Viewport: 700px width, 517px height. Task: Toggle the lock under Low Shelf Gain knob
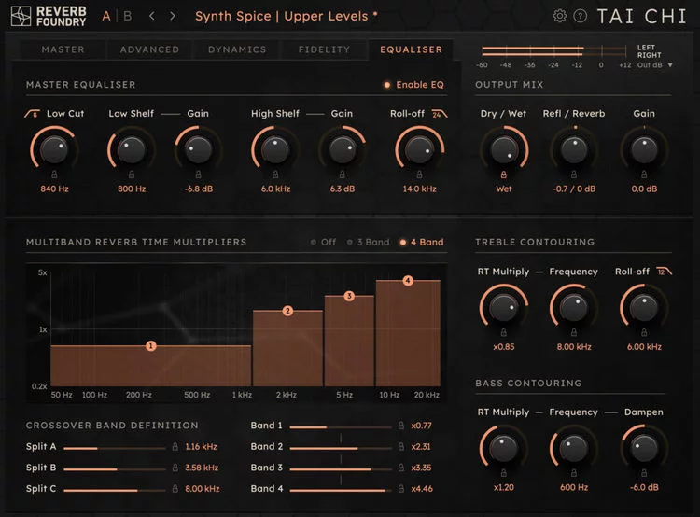198,175
